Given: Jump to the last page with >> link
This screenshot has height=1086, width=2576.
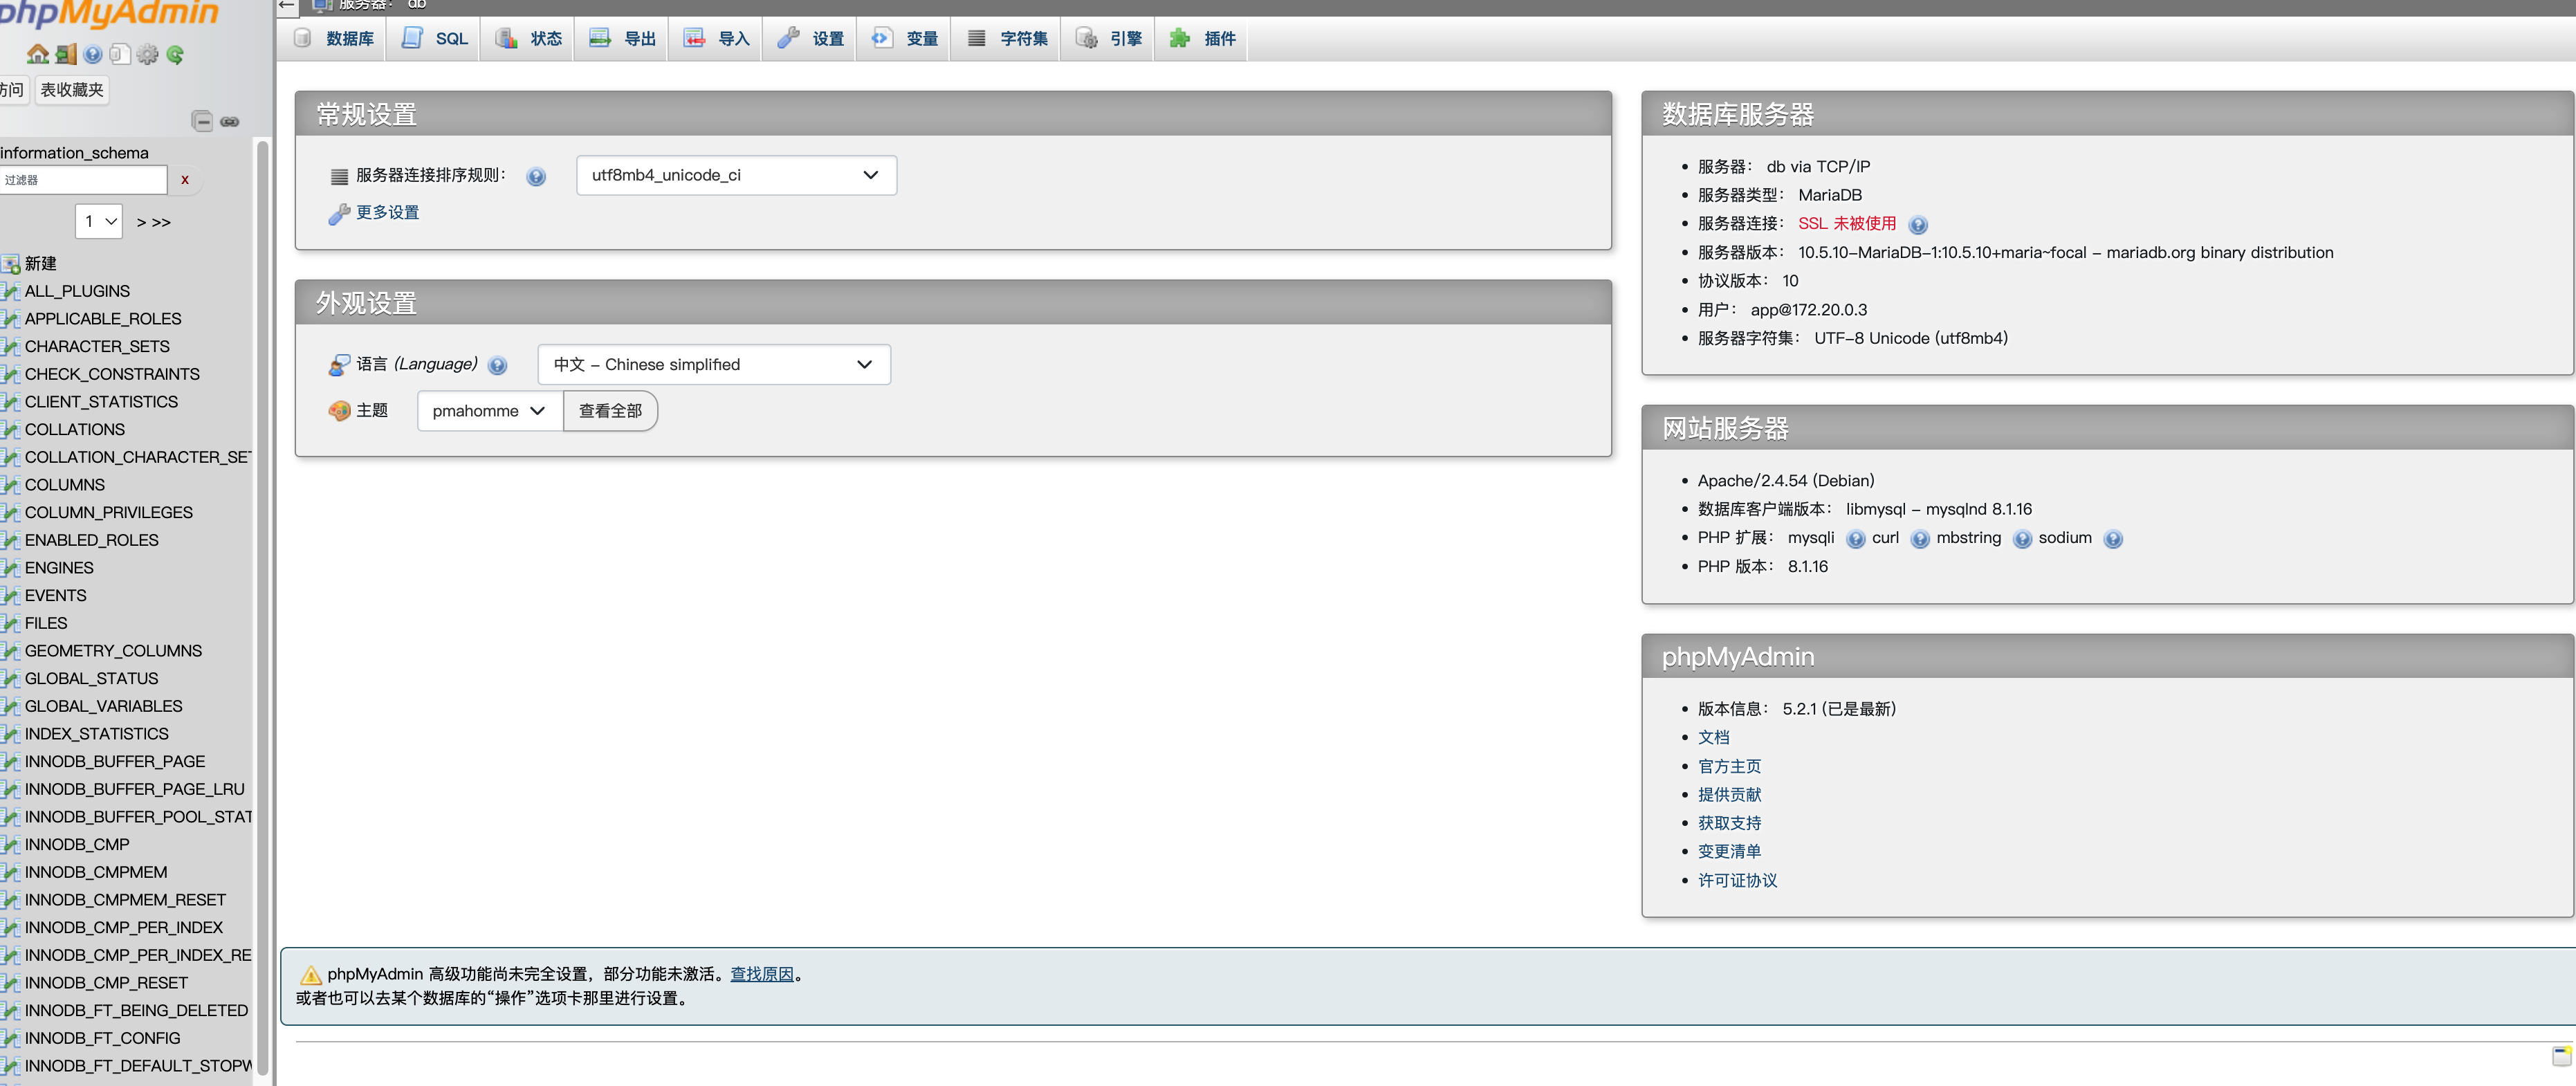Looking at the screenshot, I should (161, 222).
